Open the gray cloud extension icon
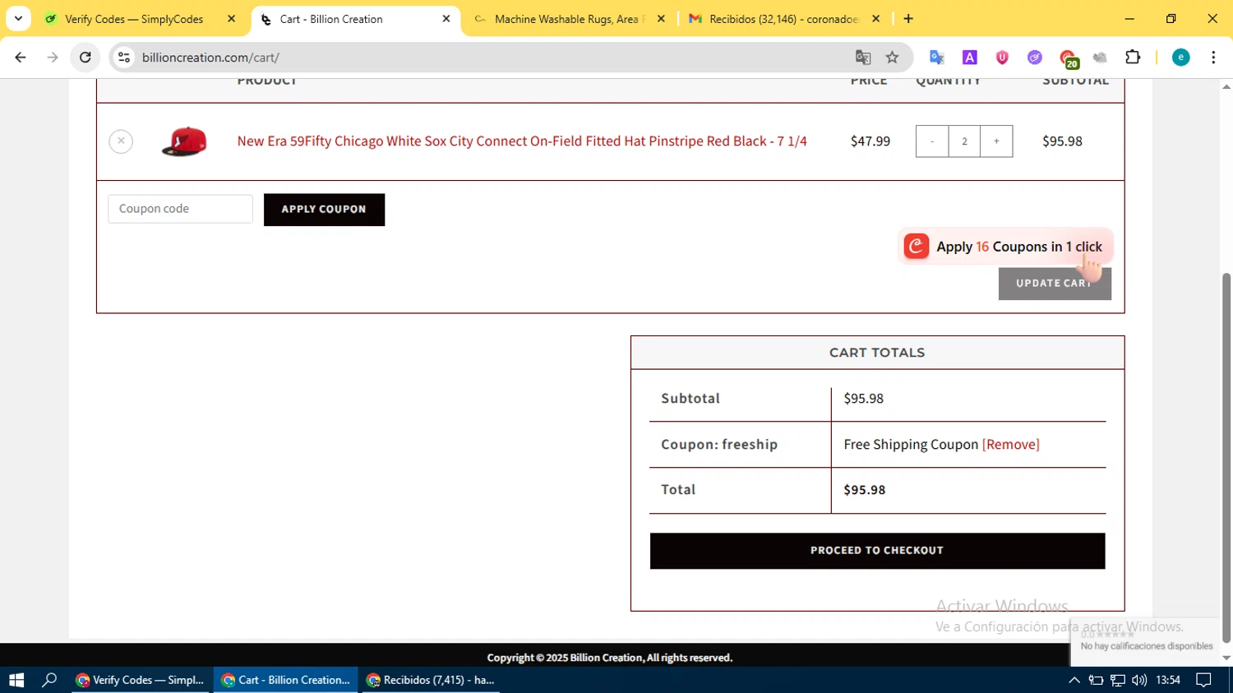The image size is (1233, 693). click(x=1100, y=58)
